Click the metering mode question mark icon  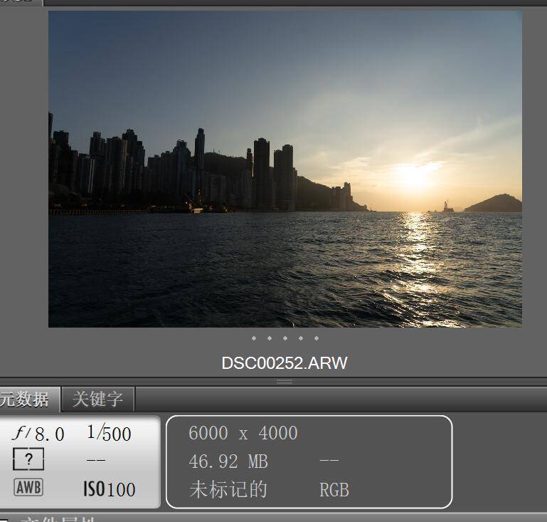pos(28,460)
